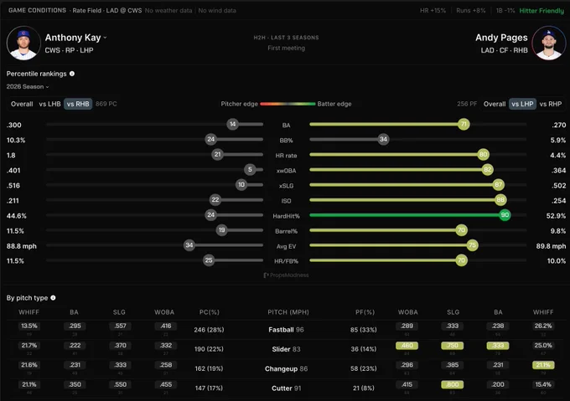570x401 pixels.
Task: Click the Anthony Kay player name
Action: (73, 38)
